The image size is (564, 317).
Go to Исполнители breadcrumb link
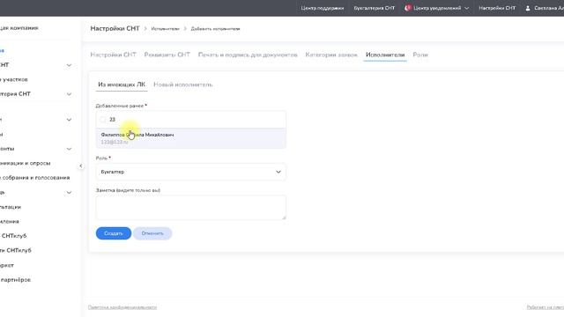[x=165, y=29]
